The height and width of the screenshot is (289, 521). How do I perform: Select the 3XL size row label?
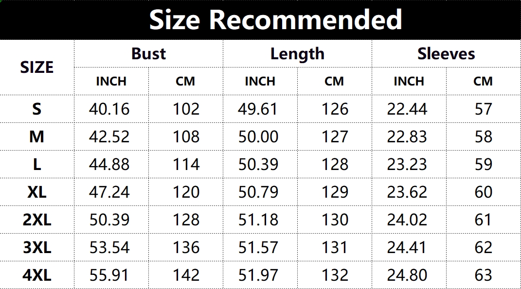tap(37, 247)
